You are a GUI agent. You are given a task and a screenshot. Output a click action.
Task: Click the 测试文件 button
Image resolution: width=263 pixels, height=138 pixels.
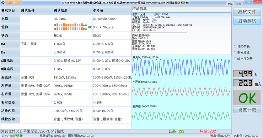tap(247, 12)
